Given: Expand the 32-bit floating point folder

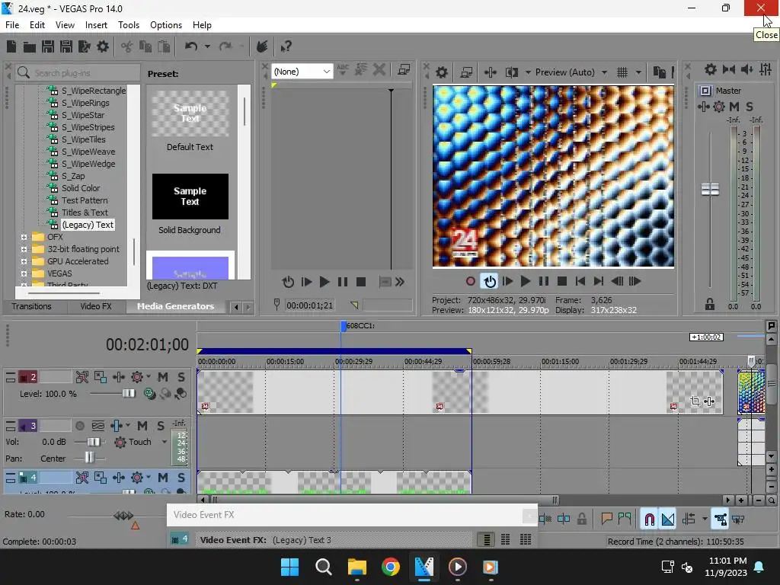Looking at the screenshot, I should pyautogui.click(x=24, y=249).
